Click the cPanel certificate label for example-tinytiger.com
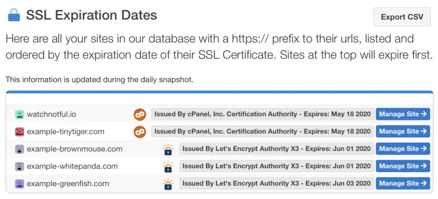438x199 pixels. (263, 131)
